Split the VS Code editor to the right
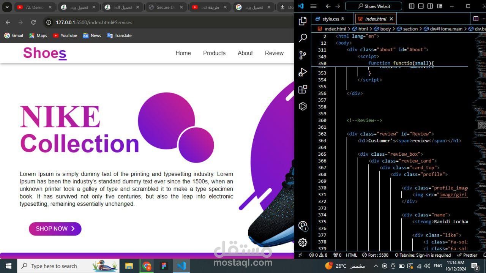This screenshot has height=273, width=486. pos(476,19)
